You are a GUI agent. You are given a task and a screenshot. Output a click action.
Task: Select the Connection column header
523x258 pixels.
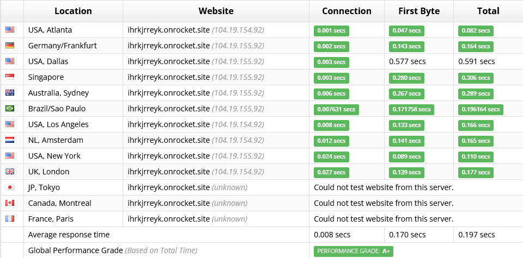(346, 11)
